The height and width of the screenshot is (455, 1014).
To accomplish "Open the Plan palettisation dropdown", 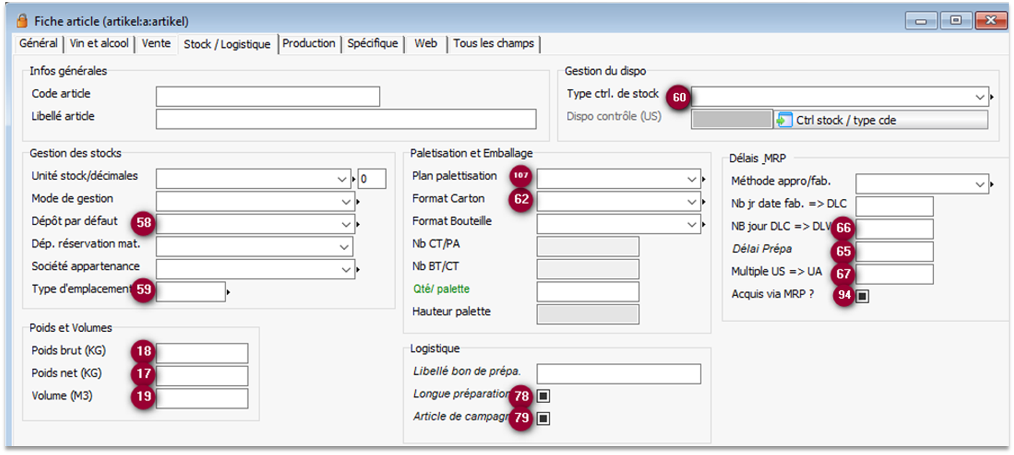I will pyautogui.click(x=692, y=179).
